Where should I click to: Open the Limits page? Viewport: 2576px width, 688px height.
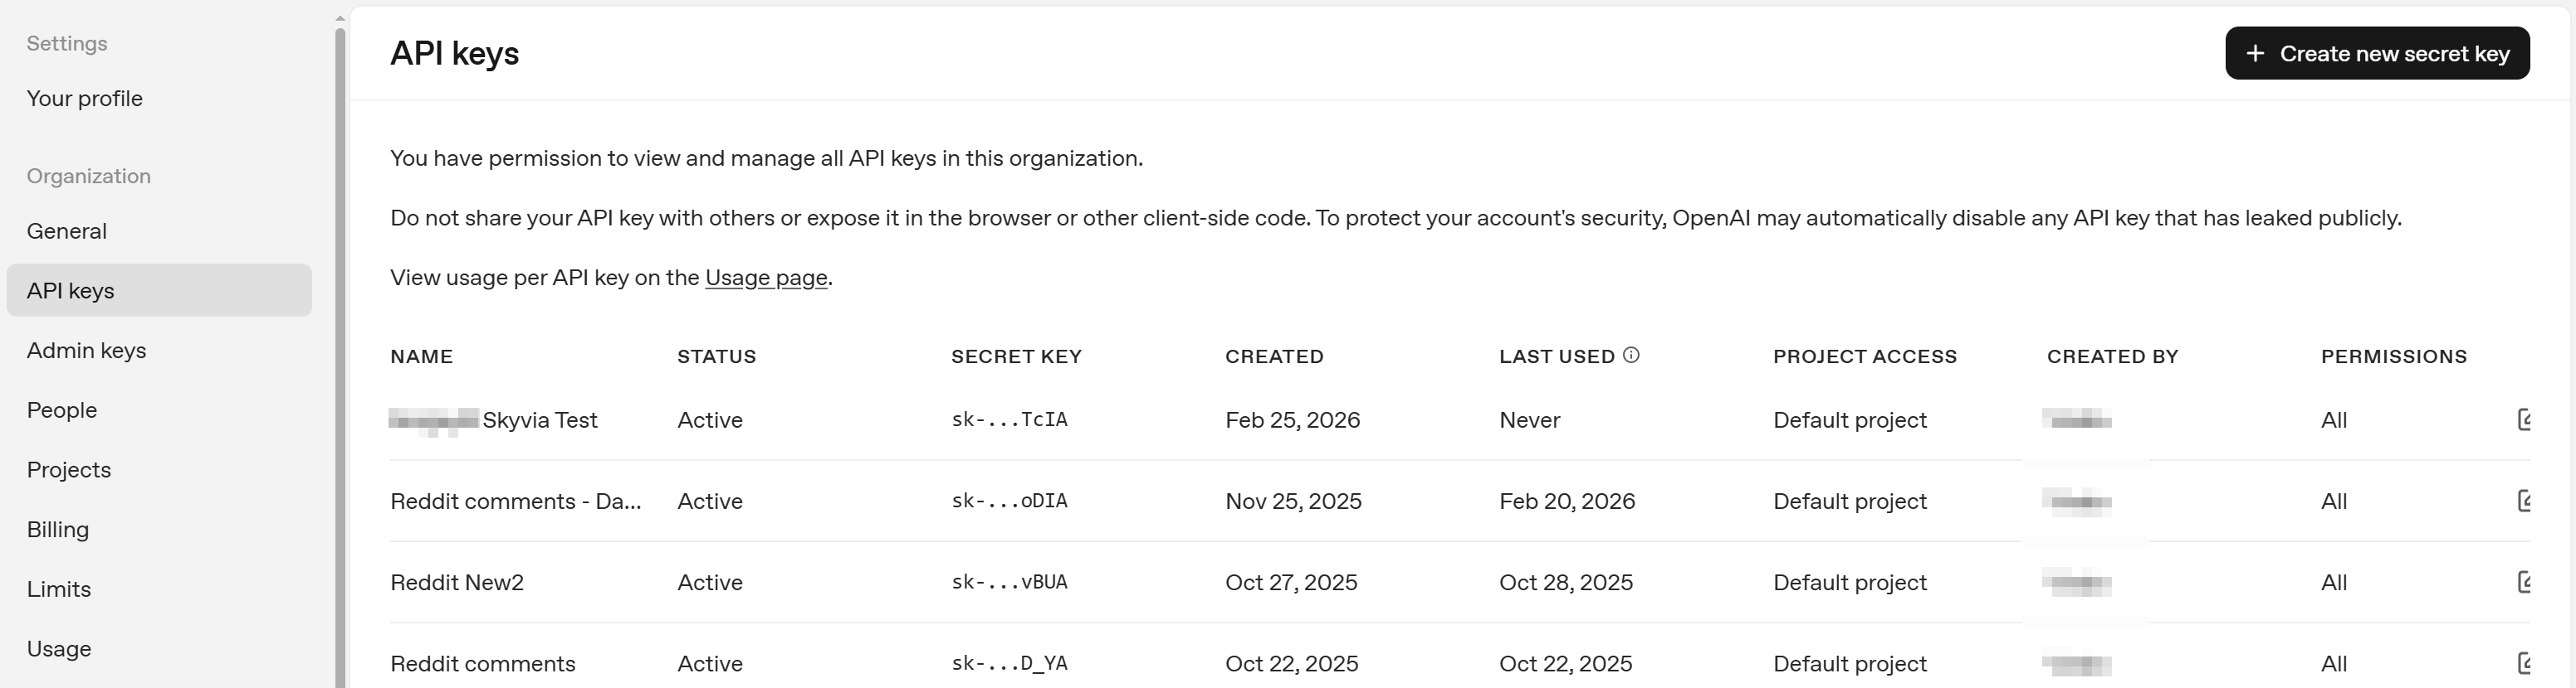tap(59, 589)
